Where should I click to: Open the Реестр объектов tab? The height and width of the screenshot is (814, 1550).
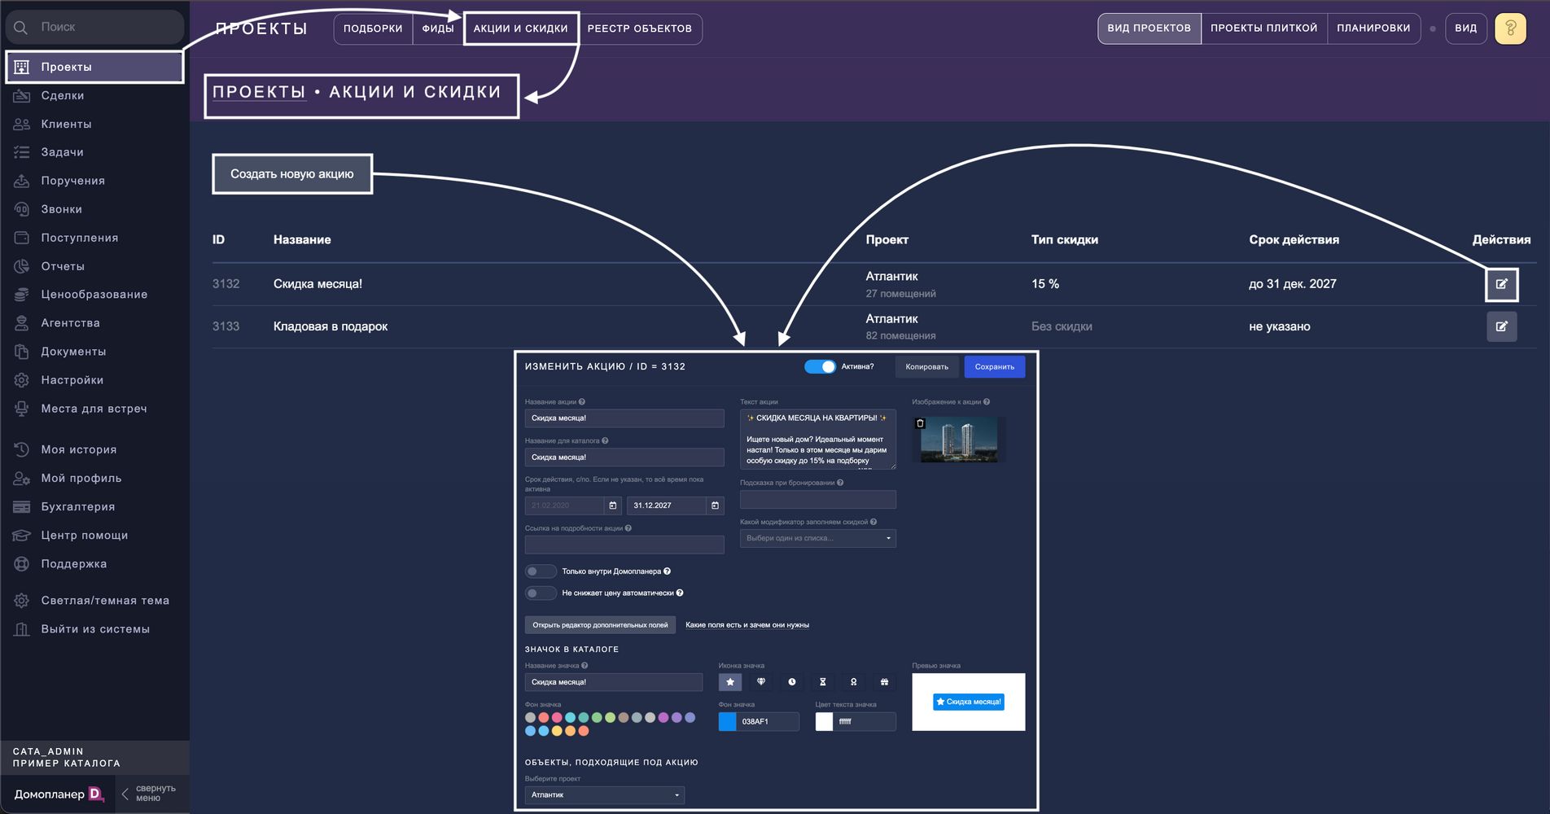(x=640, y=28)
